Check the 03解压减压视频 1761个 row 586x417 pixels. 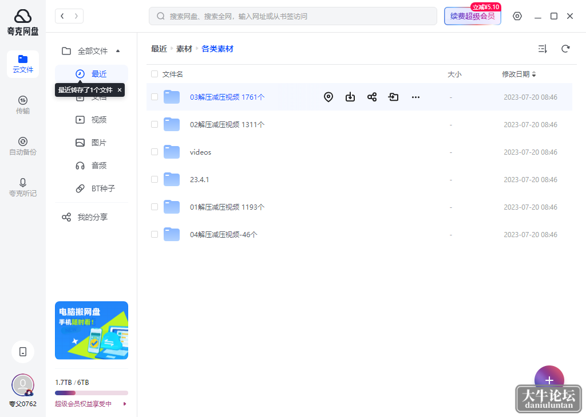click(x=155, y=97)
